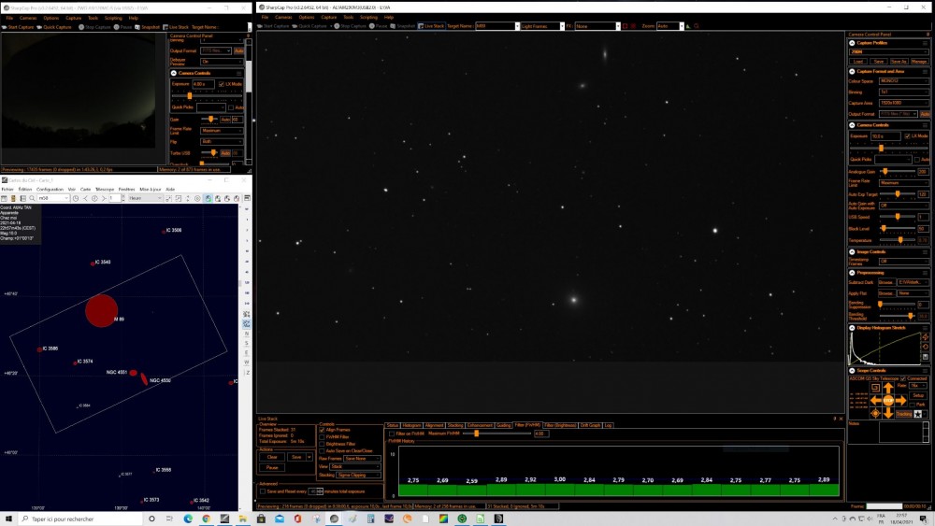
Task: Click Exposure value field in main SharpCap
Action: 885,136
